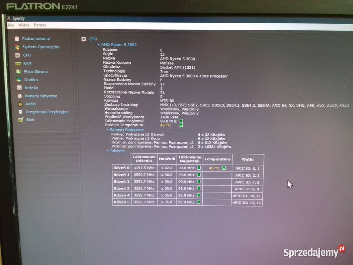Click the Hyperthreading row label
Viewport: 353px width, 265px height.
coord(118,113)
